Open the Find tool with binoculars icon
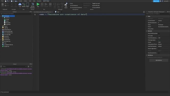Screen dimensions: 170x96 pos(20,5)
